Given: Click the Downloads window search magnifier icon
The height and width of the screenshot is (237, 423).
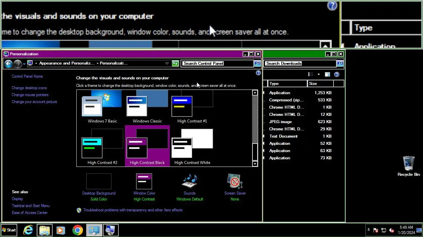Looking at the screenshot, I should pyautogui.click(x=340, y=63).
